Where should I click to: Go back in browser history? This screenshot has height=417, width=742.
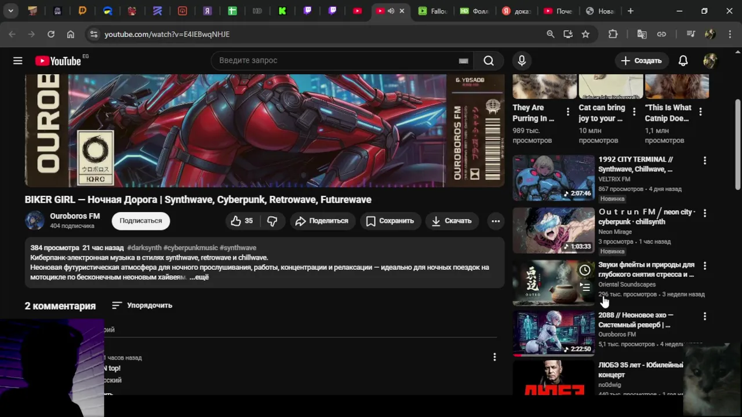pyautogui.click(x=12, y=34)
